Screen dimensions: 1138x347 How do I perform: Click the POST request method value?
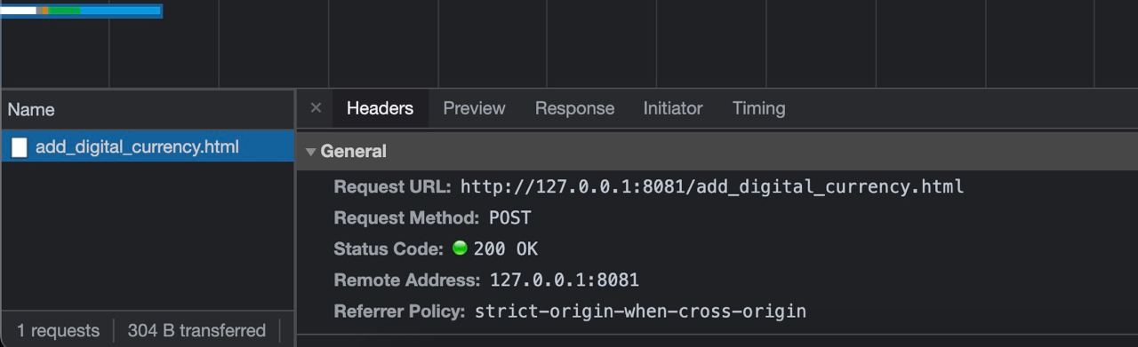point(510,217)
